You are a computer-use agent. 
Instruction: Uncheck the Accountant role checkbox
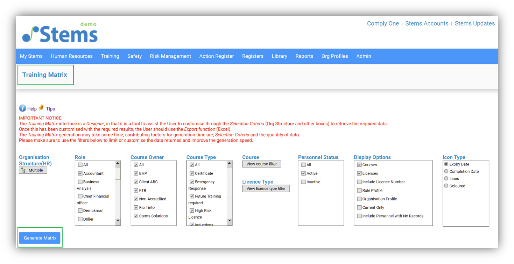(80, 173)
